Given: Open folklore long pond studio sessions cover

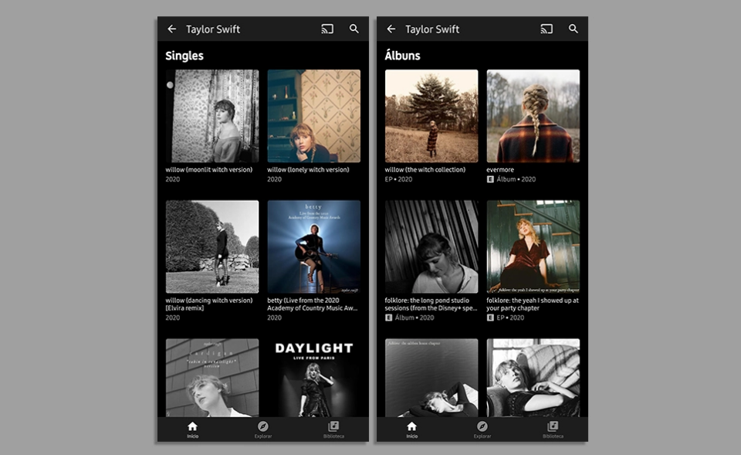Looking at the screenshot, I should [x=431, y=246].
